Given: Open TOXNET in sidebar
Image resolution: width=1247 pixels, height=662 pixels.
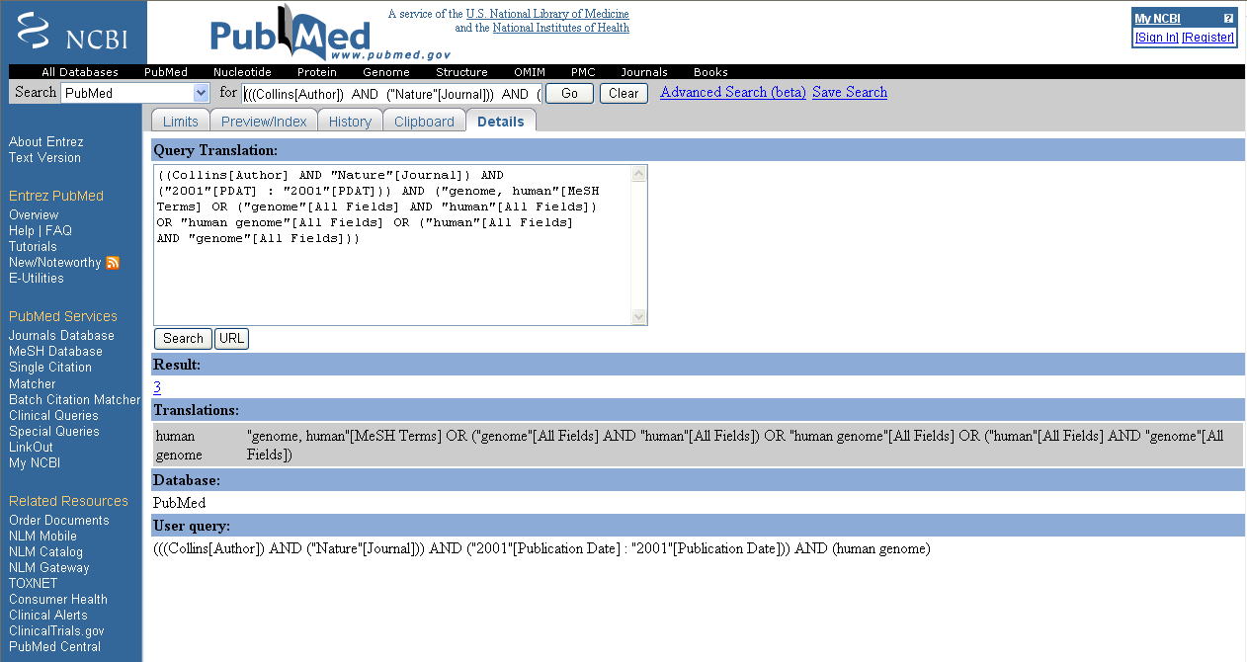Looking at the screenshot, I should coord(34,584).
